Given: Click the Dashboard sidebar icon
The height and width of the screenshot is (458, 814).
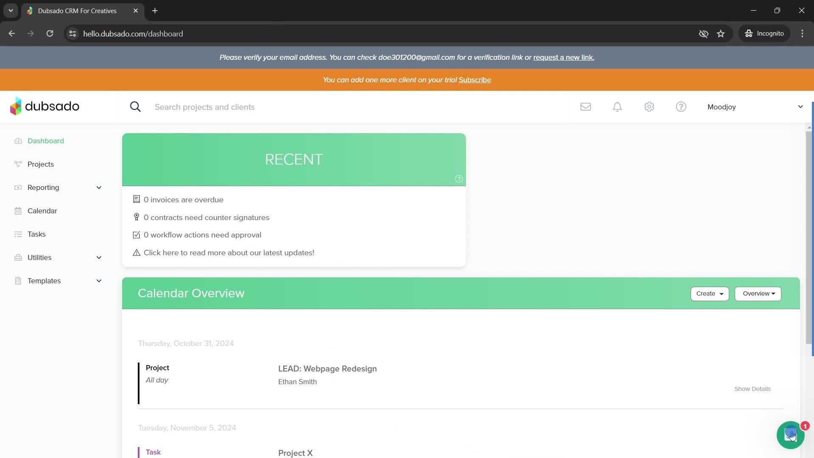Looking at the screenshot, I should (x=18, y=141).
